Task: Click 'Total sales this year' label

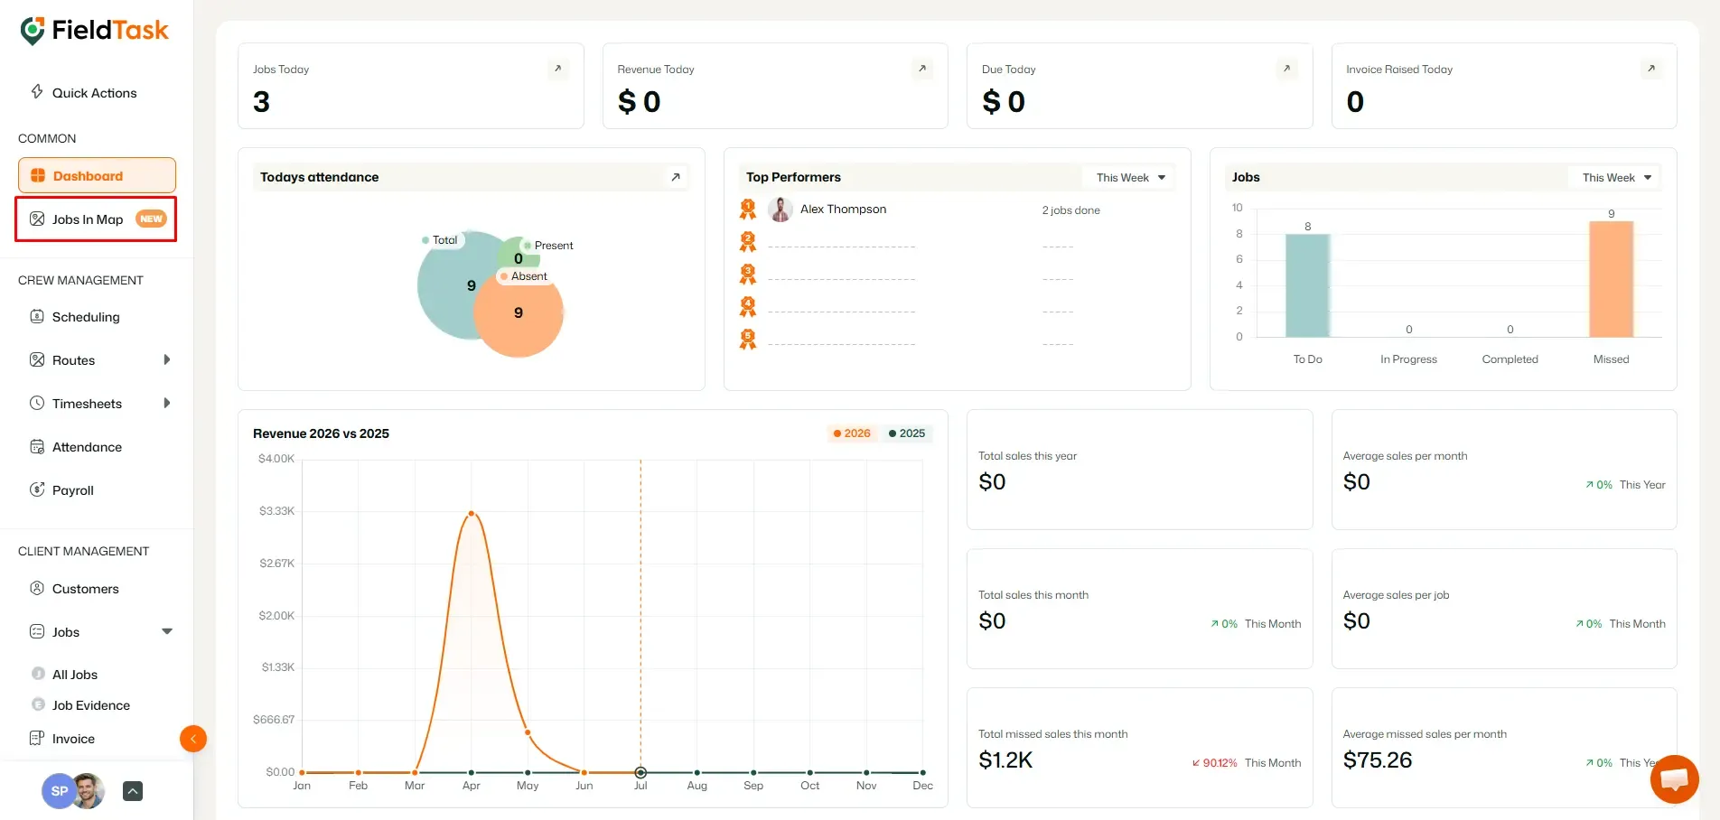Action: point(1027,456)
